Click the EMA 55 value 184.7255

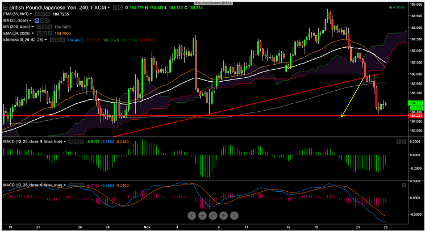tap(61, 14)
